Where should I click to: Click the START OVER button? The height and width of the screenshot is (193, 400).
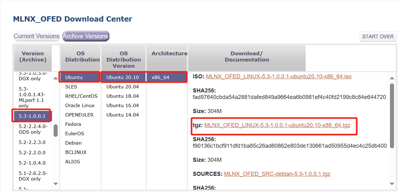[x=378, y=36]
